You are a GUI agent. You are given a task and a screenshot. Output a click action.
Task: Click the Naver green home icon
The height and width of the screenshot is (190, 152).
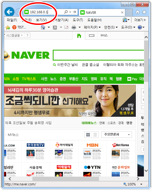(x=79, y=36)
